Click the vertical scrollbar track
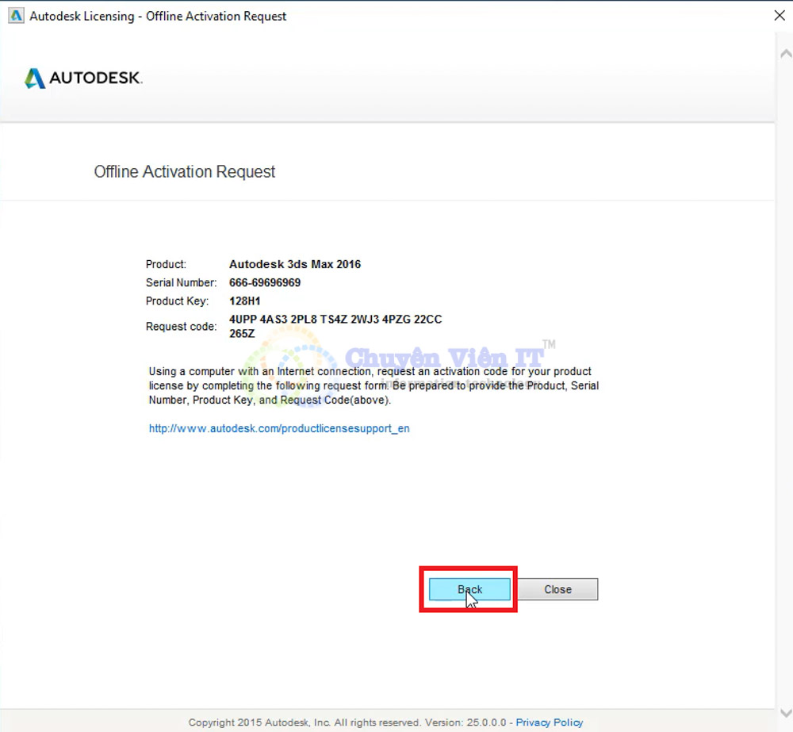The image size is (793, 732). pyautogui.click(x=785, y=381)
